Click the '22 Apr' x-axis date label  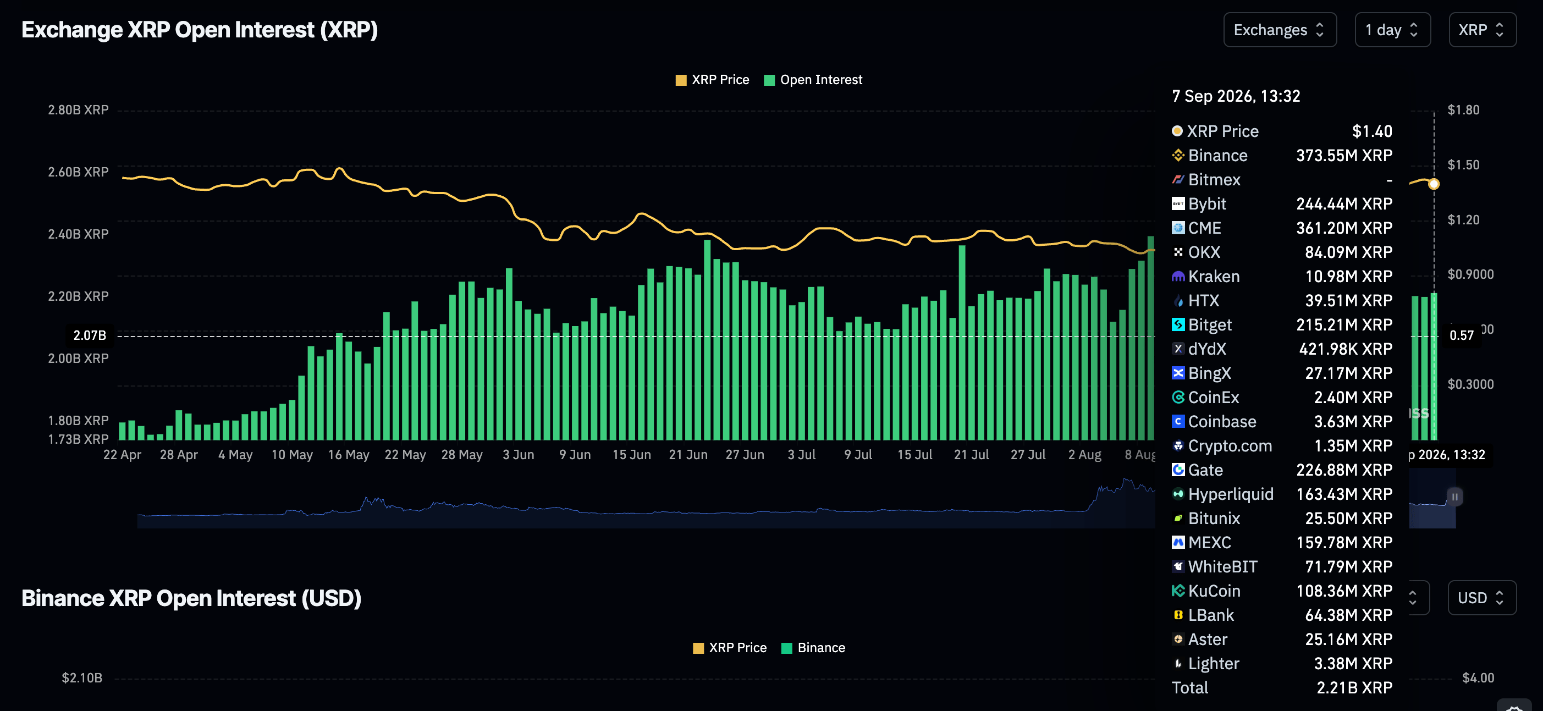122,455
